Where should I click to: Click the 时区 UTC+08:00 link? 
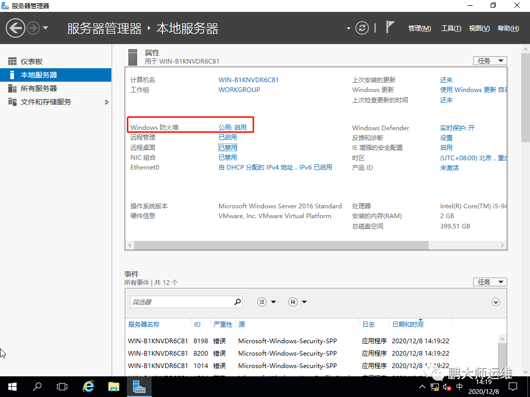tap(473, 158)
